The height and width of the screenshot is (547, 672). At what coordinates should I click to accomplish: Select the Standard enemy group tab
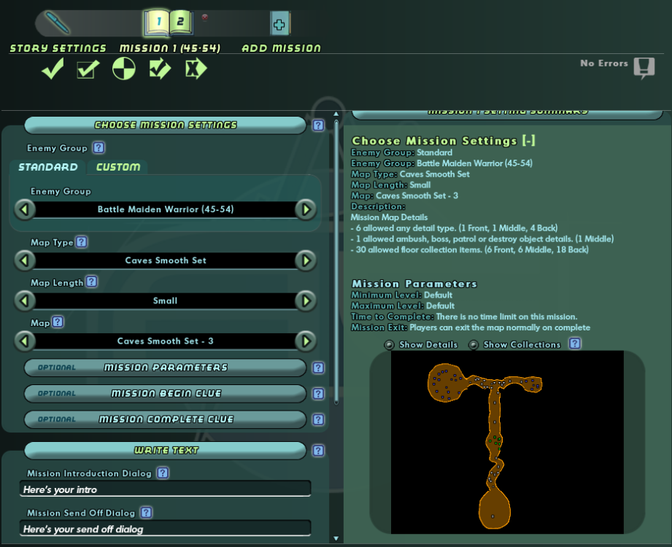[x=48, y=167]
